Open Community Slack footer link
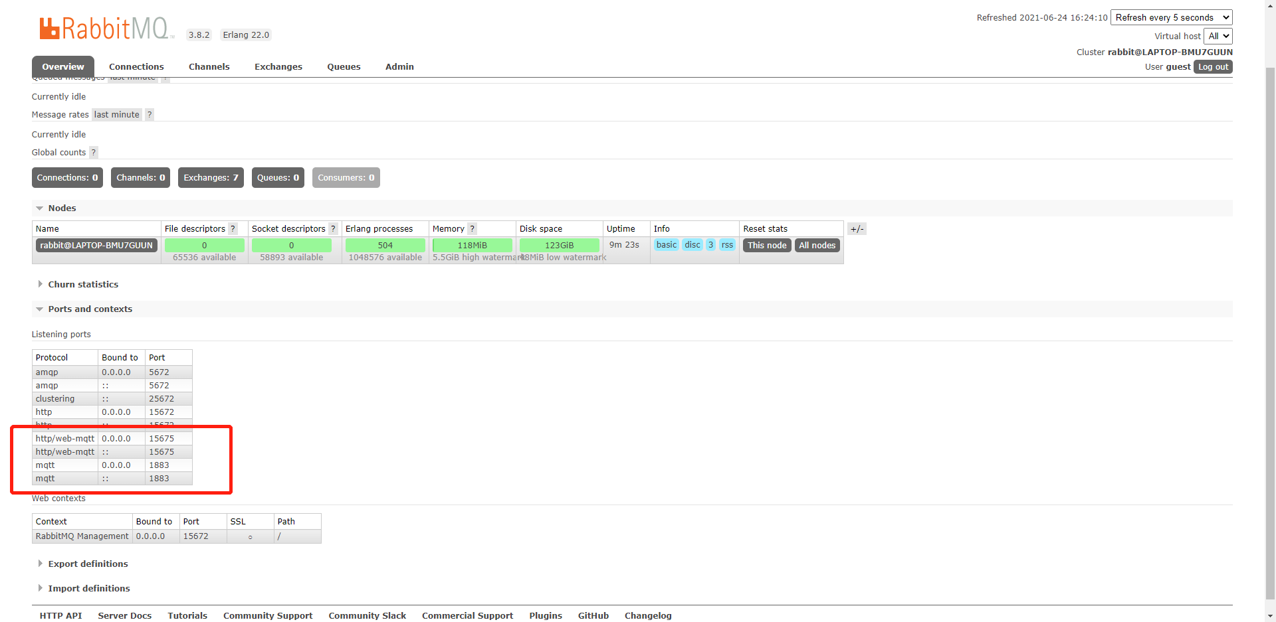Screen dimensions: 1276x622 368,616
